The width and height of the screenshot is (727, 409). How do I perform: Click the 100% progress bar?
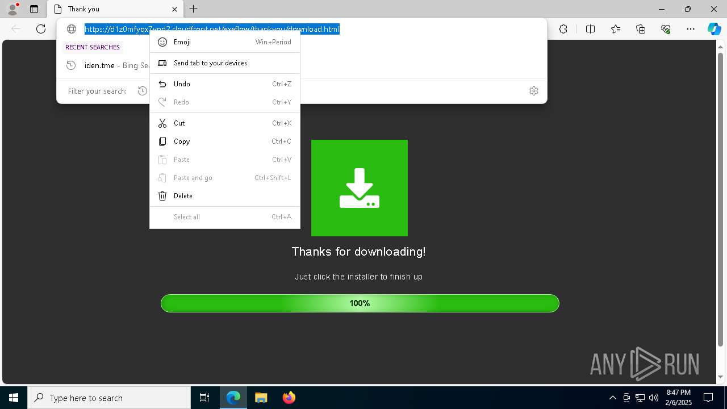360,303
